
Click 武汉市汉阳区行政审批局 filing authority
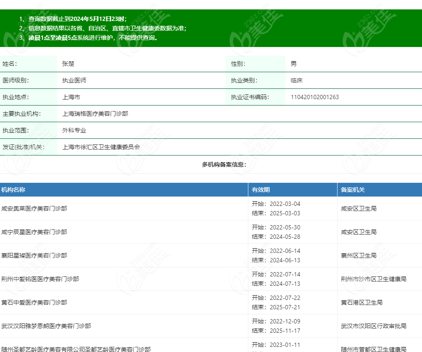click(x=373, y=326)
